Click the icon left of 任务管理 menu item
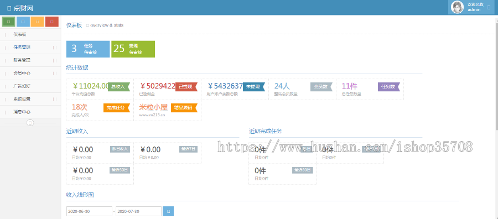Viewport: 498px width, 219px height. click(x=7, y=48)
